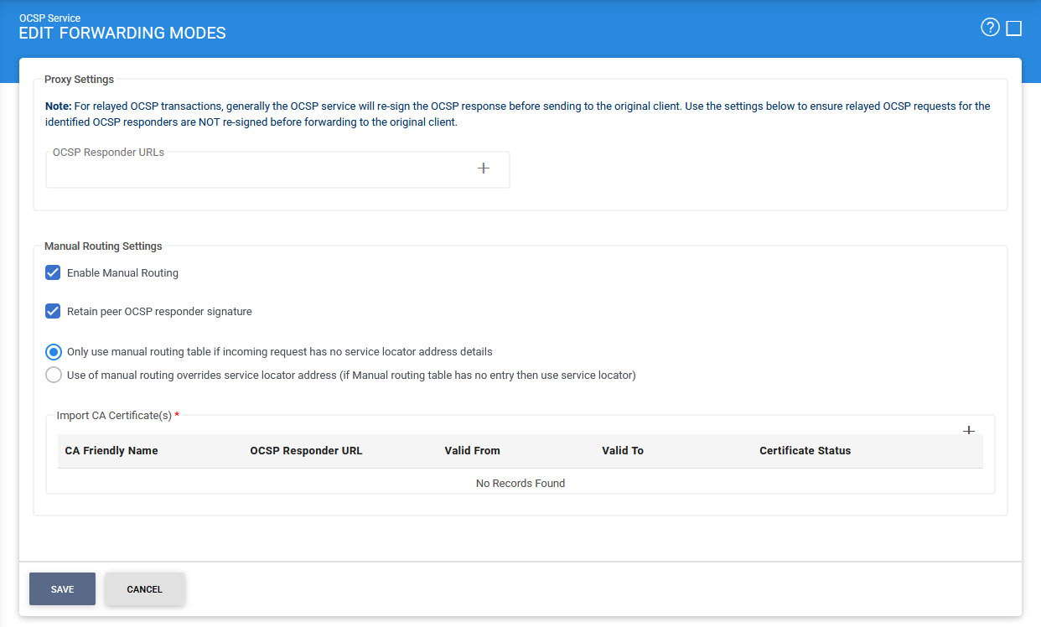Choose manual routing overrides service locator option
Image resolution: width=1041 pixels, height=627 pixels.
54,376
